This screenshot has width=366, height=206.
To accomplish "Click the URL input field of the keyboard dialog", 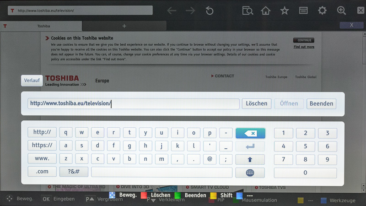I will point(134,103).
